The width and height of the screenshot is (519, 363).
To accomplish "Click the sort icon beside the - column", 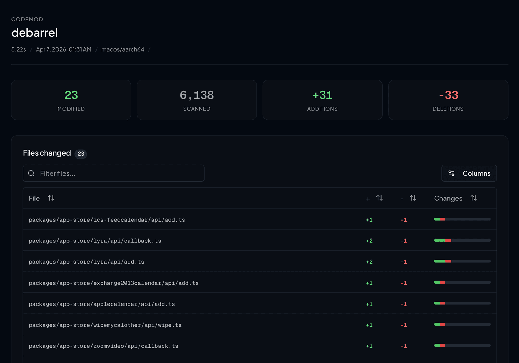I will click(x=413, y=198).
